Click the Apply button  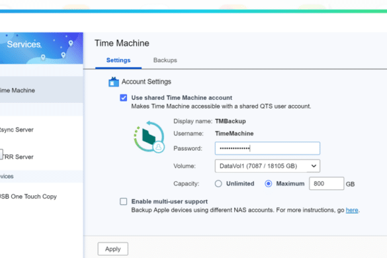[x=113, y=249]
